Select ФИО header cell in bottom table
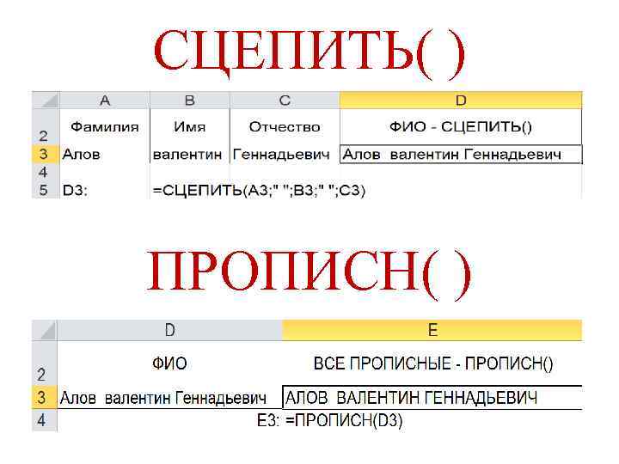Image resolution: width=619 pixels, height=464 pixels. [x=169, y=363]
